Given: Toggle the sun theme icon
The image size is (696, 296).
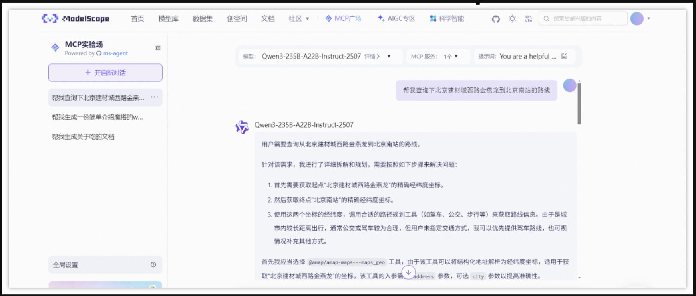Looking at the screenshot, I should (512, 19).
